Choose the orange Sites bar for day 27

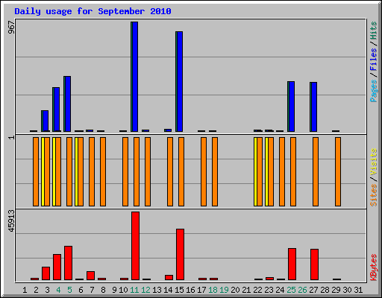[316, 171]
